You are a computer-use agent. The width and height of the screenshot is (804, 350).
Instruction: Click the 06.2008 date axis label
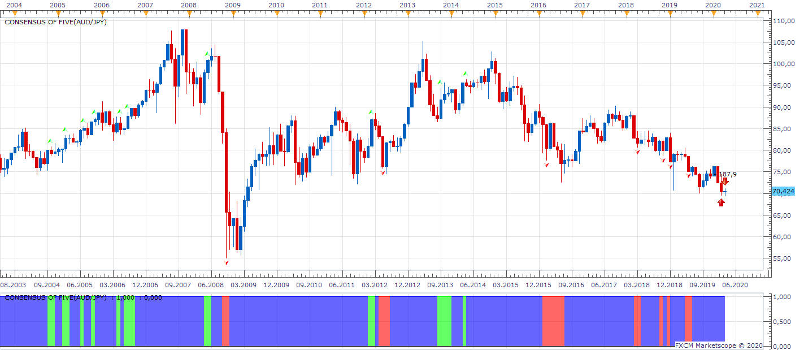[211, 286]
